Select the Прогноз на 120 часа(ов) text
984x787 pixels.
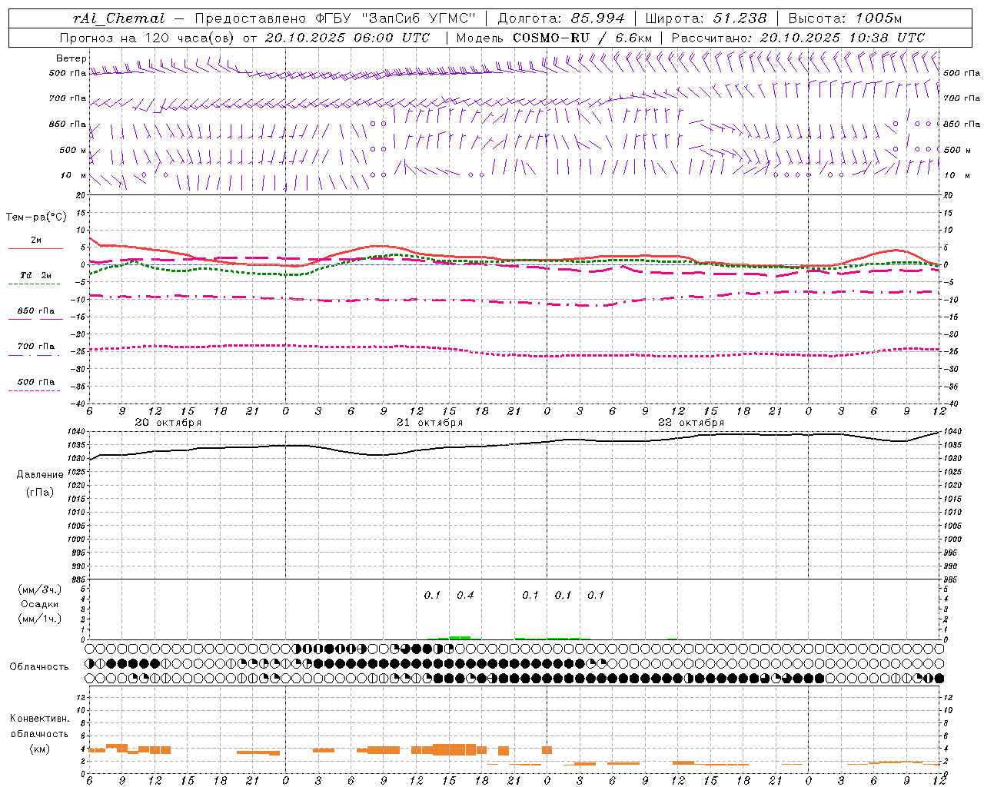(148, 38)
